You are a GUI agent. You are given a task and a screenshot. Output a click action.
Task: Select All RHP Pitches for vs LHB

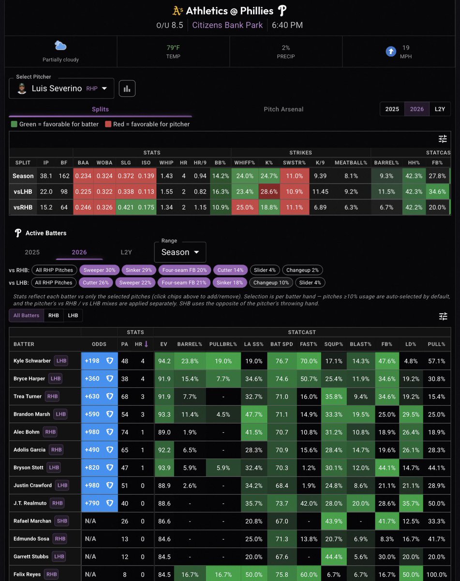[x=54, y=282]
